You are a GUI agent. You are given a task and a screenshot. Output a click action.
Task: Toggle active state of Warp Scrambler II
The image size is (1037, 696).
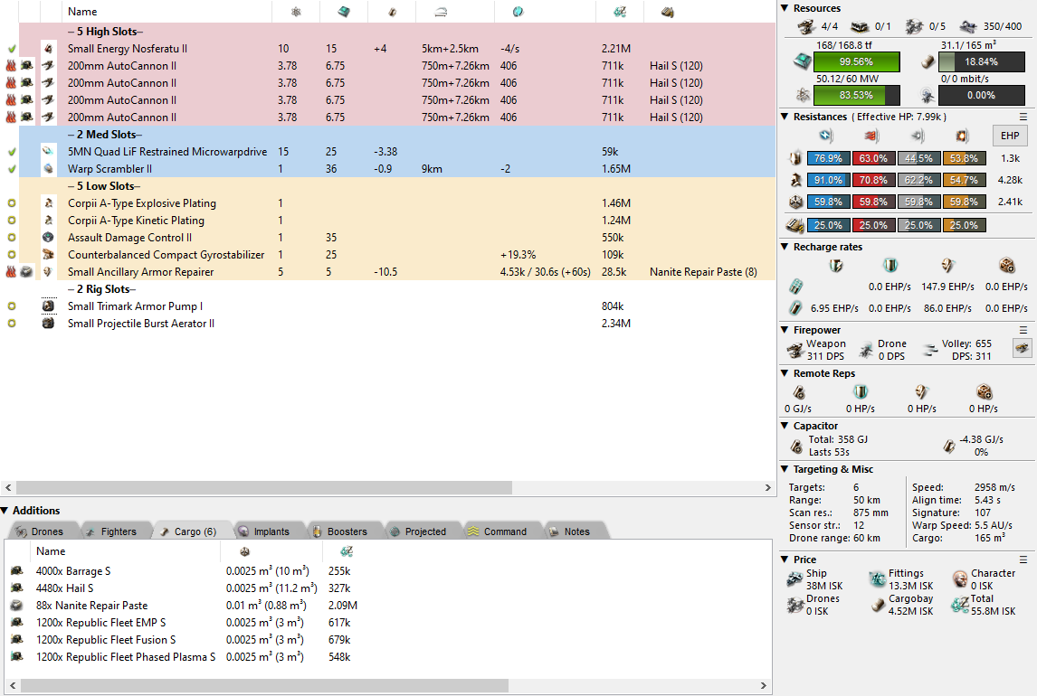[x=12, y=169]
